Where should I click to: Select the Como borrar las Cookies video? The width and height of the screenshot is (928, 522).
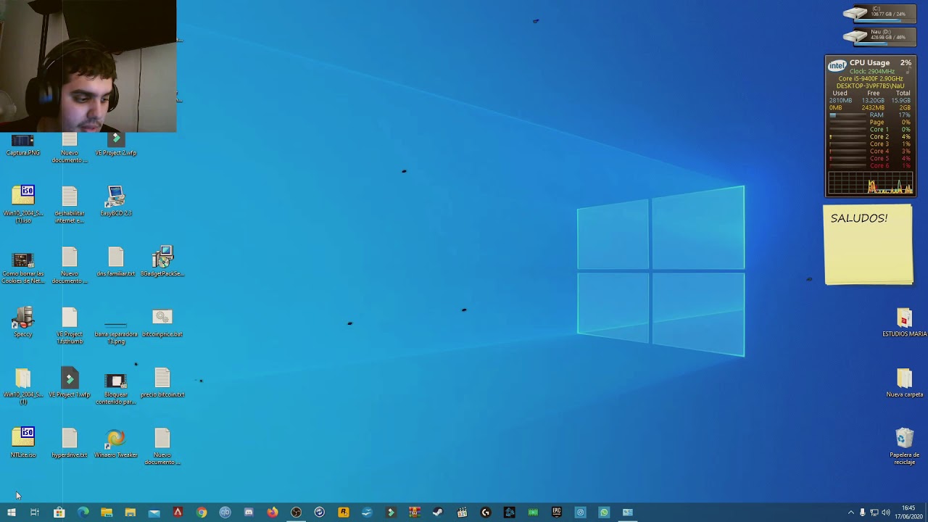pos(23,265)
